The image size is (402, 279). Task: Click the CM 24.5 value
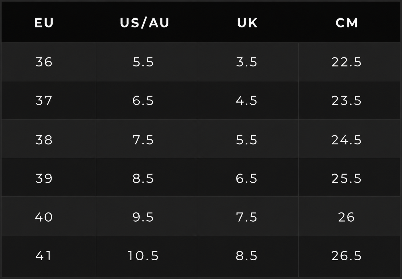[x=346, y=140]
